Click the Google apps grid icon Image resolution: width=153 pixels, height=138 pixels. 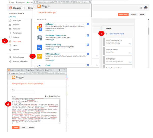pos(141,8)
